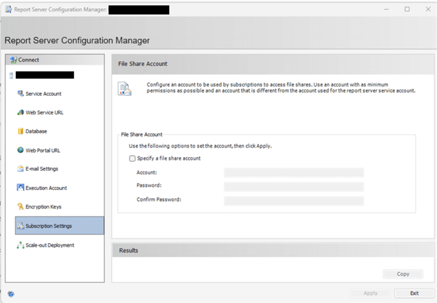Image resolution: width=437 pixels, height=303 pixels.
Task: Click the 'Account:' label
Action: tap(147, 172)
